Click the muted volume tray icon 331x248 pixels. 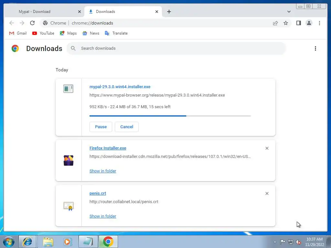[298, 242]
